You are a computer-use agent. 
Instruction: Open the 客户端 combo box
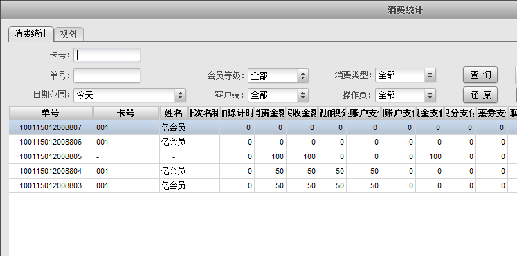coord(278,95)
